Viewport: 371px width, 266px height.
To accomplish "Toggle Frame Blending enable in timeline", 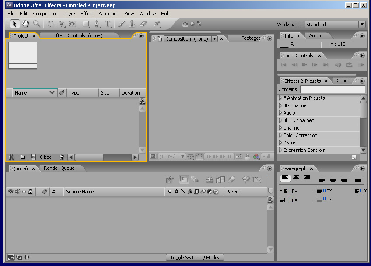I will pos(220,180).
